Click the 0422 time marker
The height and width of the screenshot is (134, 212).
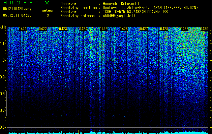pos(43,29)
